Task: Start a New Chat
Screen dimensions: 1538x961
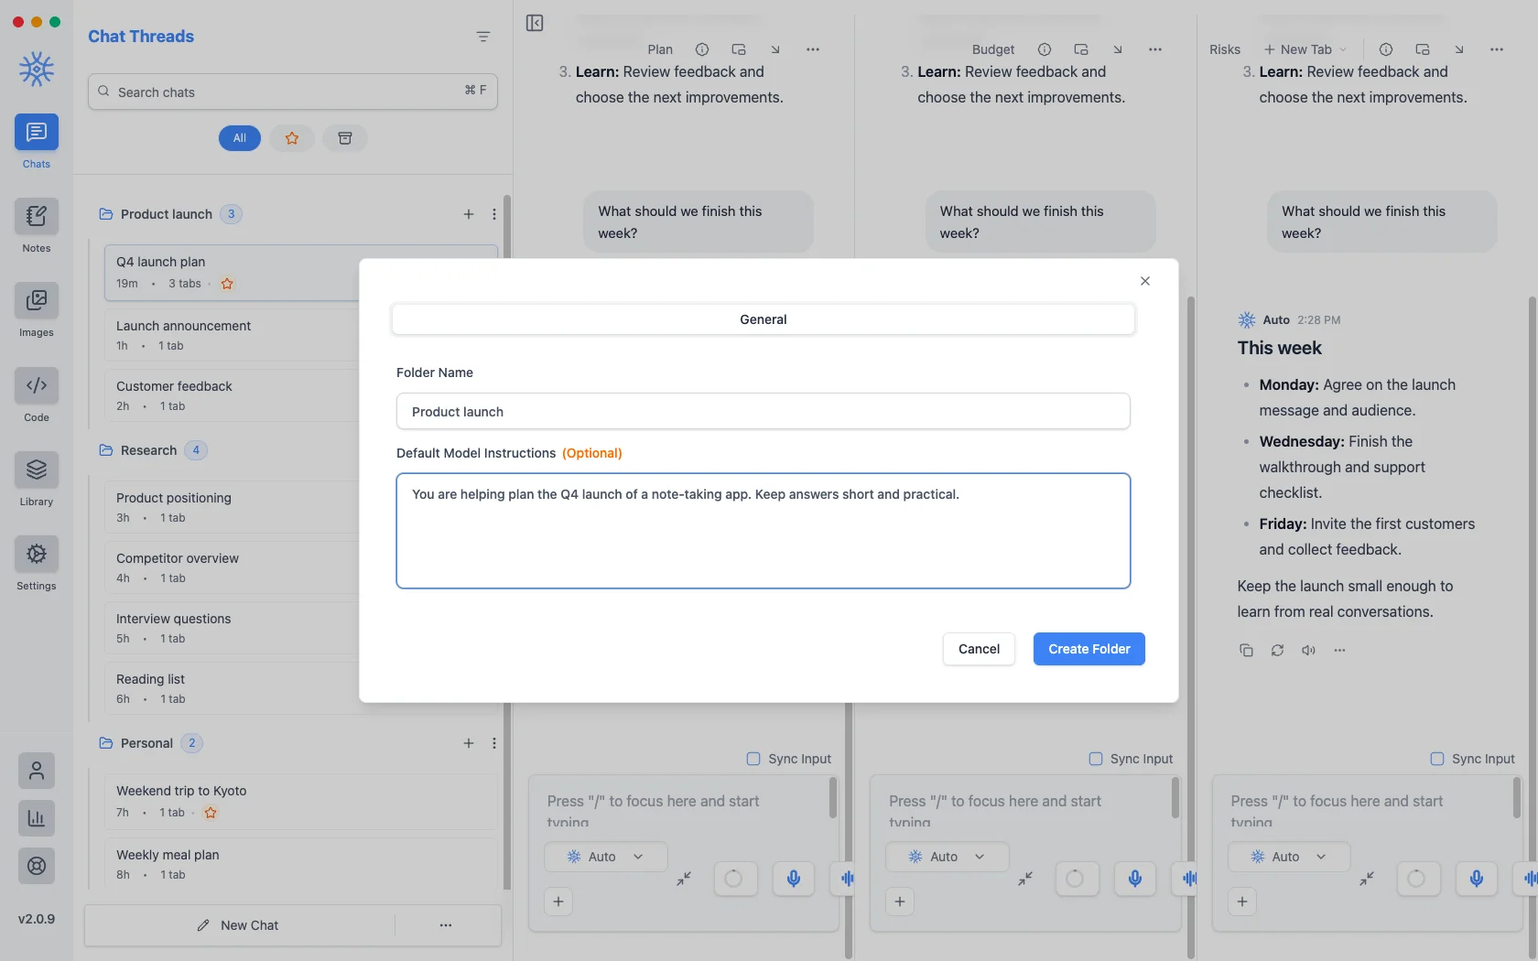Action: pos(240,925)
